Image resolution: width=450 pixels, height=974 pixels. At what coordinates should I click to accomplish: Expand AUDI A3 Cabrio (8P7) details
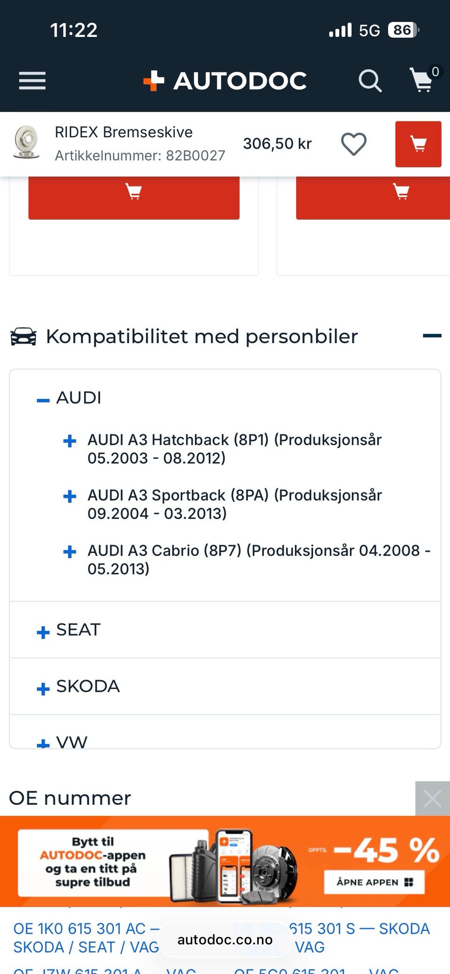[70, 551]
